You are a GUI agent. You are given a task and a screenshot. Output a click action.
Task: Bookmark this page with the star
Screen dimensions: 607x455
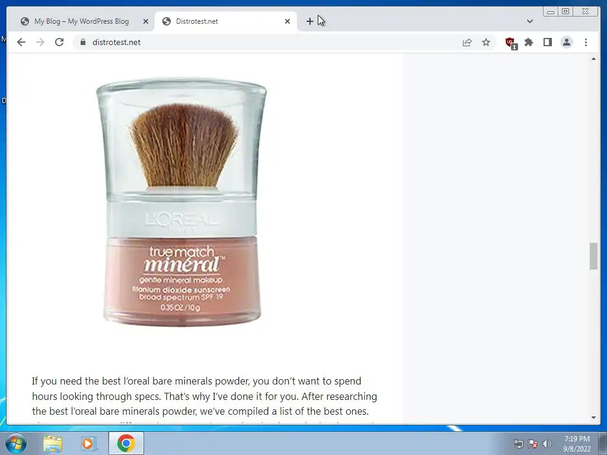pos(486,42)
